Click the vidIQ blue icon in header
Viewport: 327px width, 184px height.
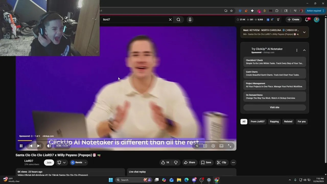[268, 19]
